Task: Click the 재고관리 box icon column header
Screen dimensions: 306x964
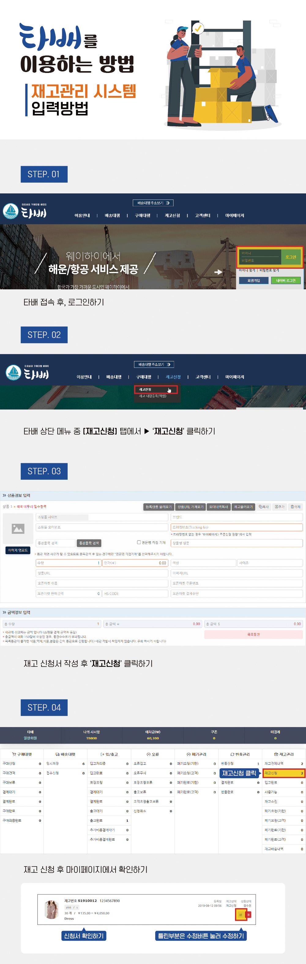Action: point(284,754)
